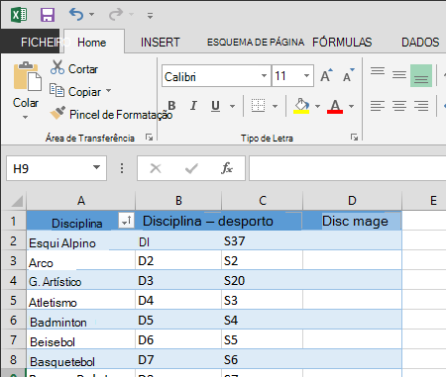Open the ESQUEMA DE PÁGINA tab
Image resolution: width=446 pixels, height=377 pixels.
[x=256, y=43]
